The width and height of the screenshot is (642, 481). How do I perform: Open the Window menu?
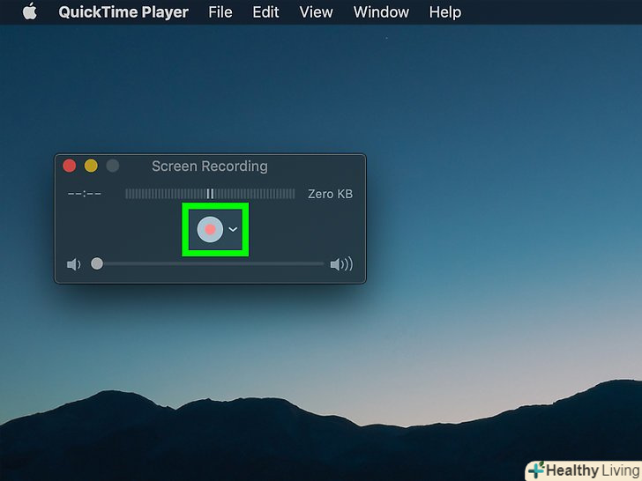click(x=381, y=12)
